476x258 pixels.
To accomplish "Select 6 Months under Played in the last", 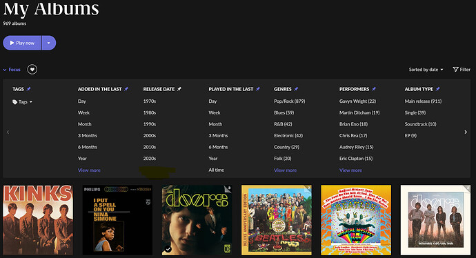I will (x=218, y=147).
